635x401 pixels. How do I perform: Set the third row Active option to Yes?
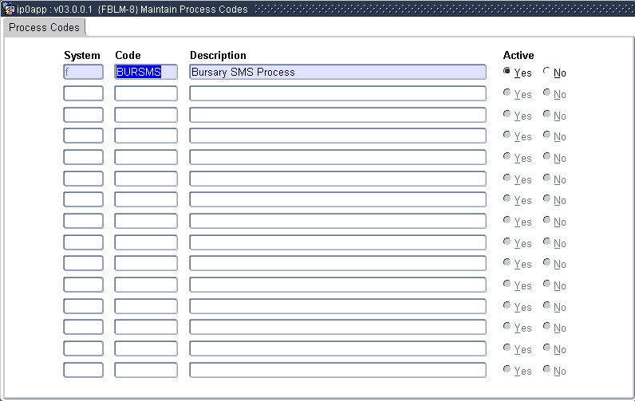pyautogui.click(x=507, y=115)
